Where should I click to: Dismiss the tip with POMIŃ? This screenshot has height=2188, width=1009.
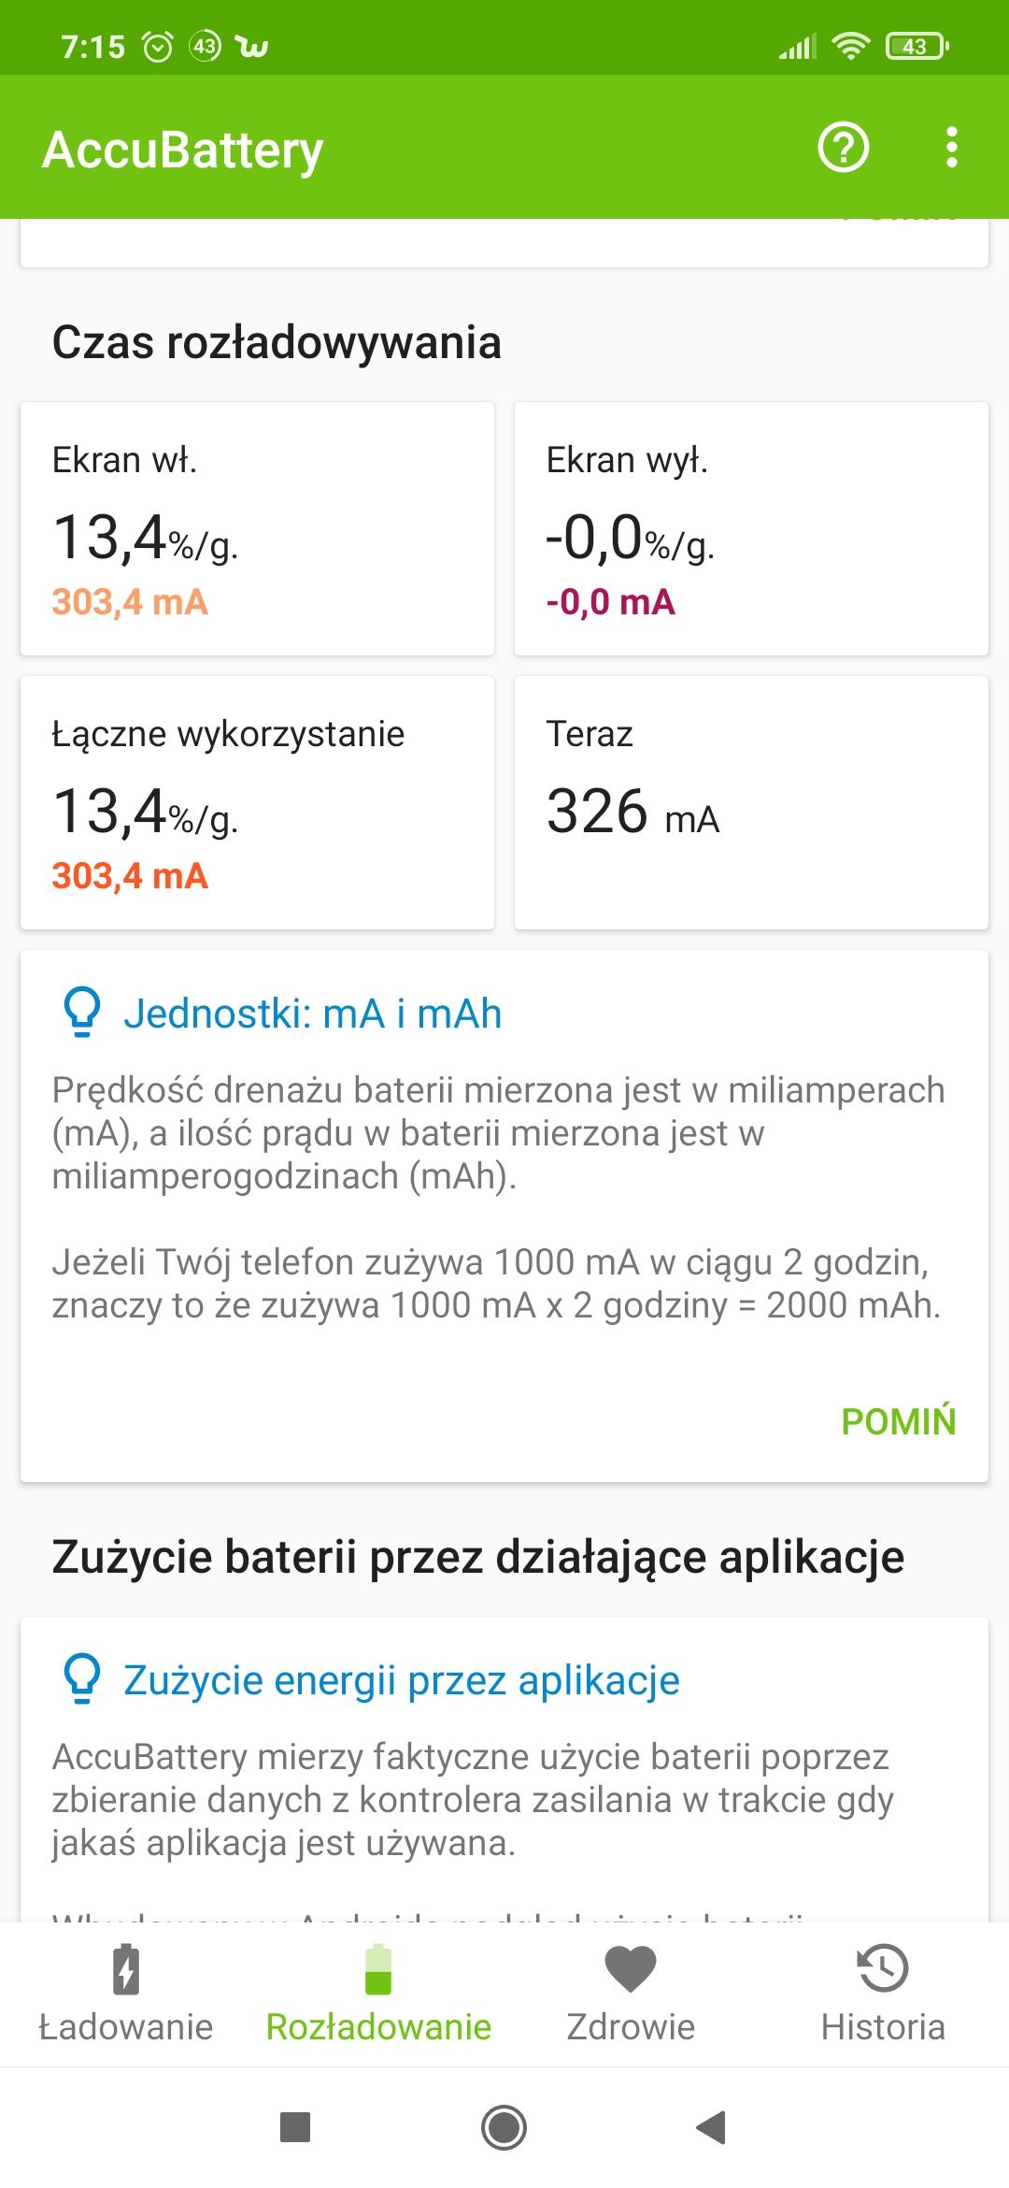tap(898, 1421)
